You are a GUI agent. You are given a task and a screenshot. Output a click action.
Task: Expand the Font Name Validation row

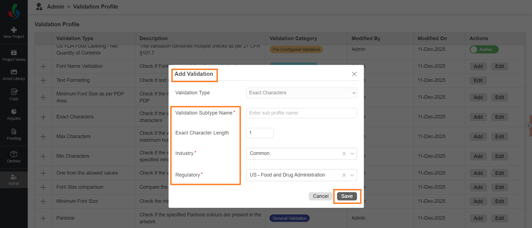(x=43, y=66)
